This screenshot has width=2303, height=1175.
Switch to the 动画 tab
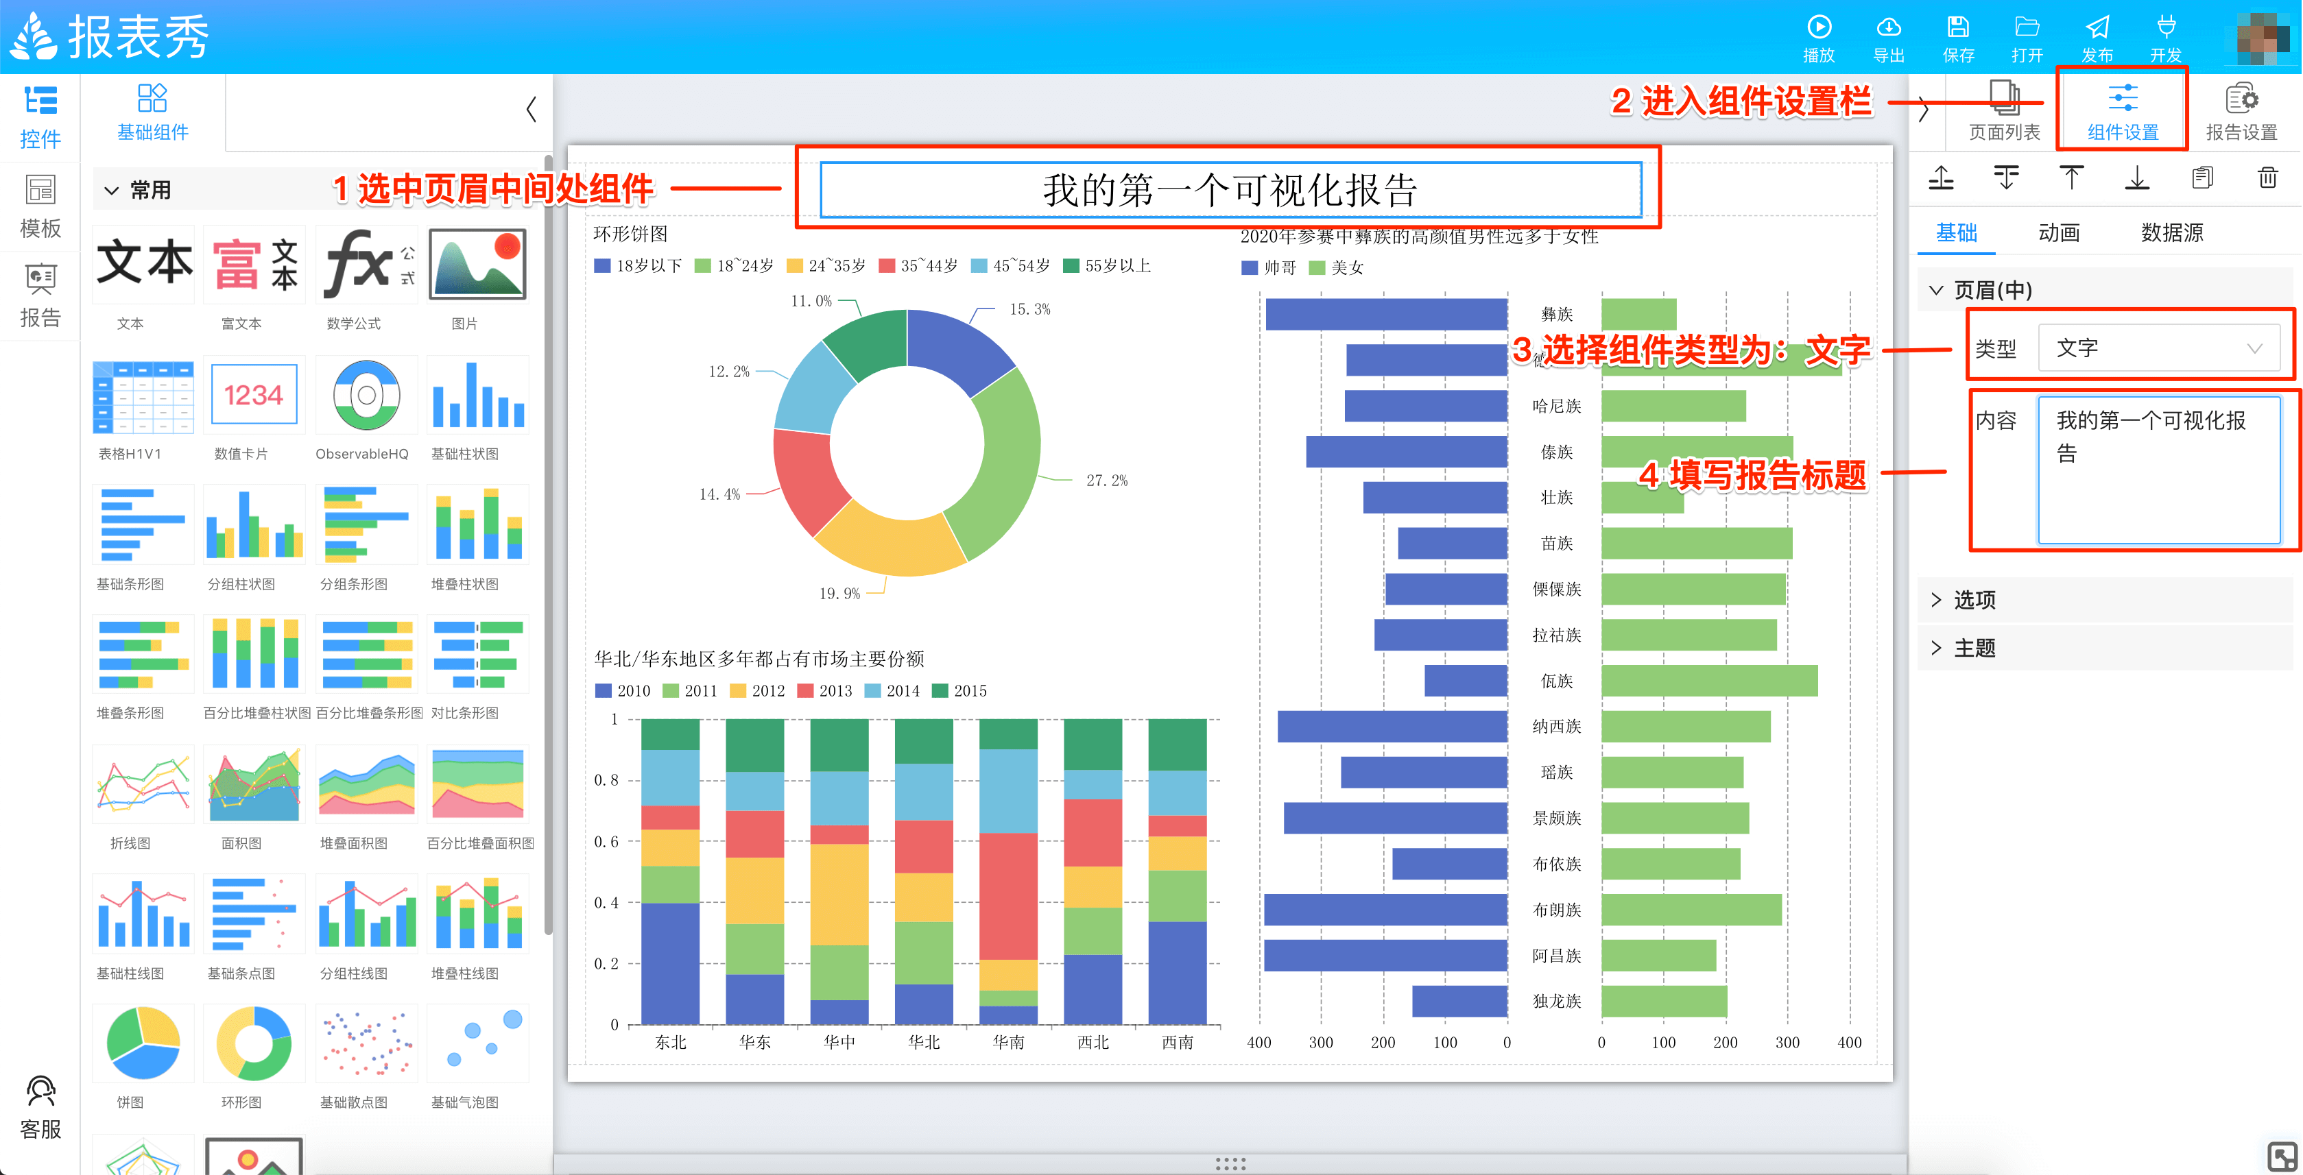point(2059,232)
